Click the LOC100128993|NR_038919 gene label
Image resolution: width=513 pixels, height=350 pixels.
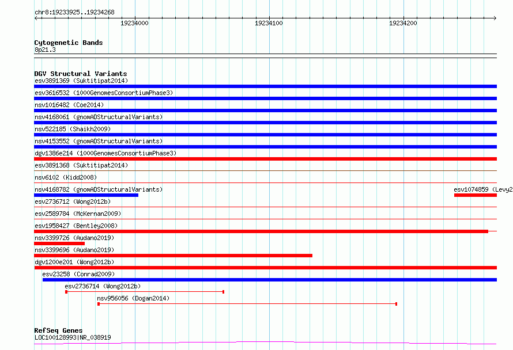tap(73, 337)
